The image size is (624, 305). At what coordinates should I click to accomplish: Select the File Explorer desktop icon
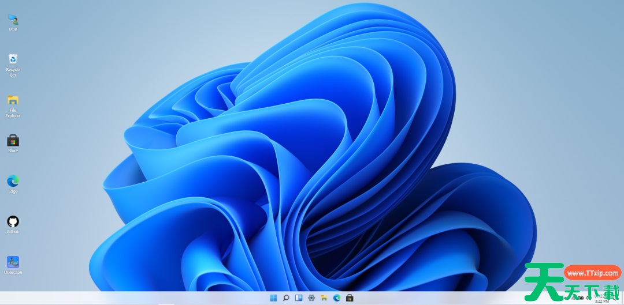coord(13,100)
